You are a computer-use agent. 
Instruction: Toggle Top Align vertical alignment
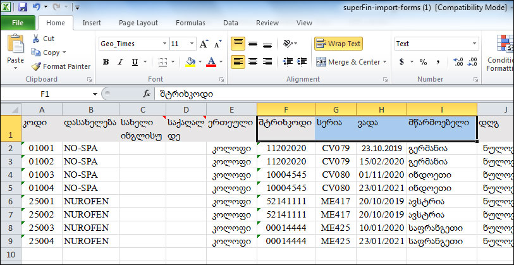click(x=238, y=44)
